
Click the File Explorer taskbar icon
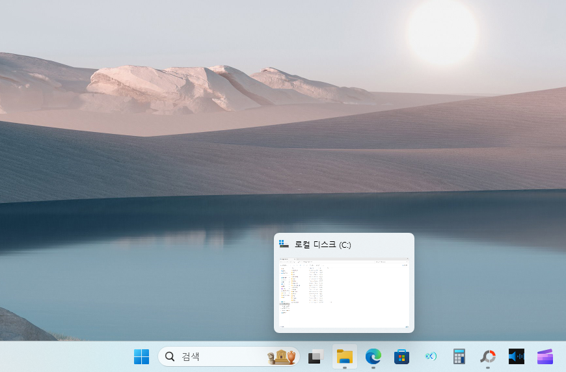pyautogui.click(x=345, y=356)
